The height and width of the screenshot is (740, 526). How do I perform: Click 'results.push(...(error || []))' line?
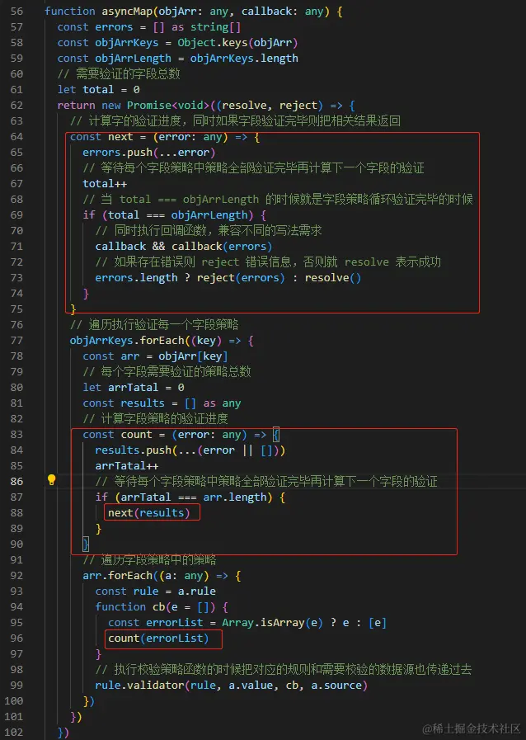click(x=190, y=450)
